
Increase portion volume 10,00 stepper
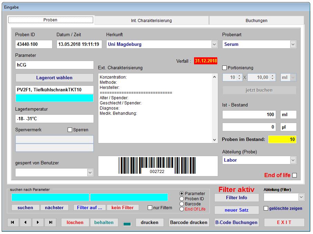coord(272,76)
